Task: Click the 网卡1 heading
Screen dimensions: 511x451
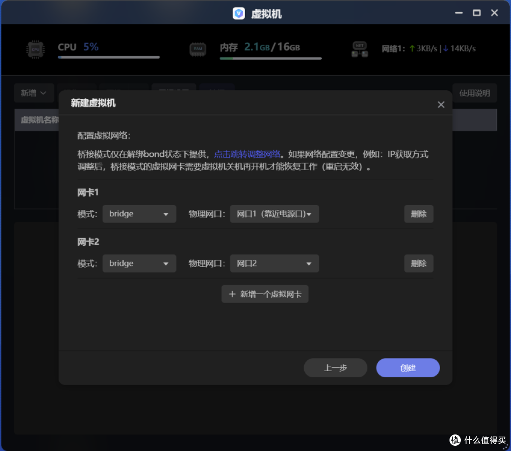Action: click(x=88, y=192)
